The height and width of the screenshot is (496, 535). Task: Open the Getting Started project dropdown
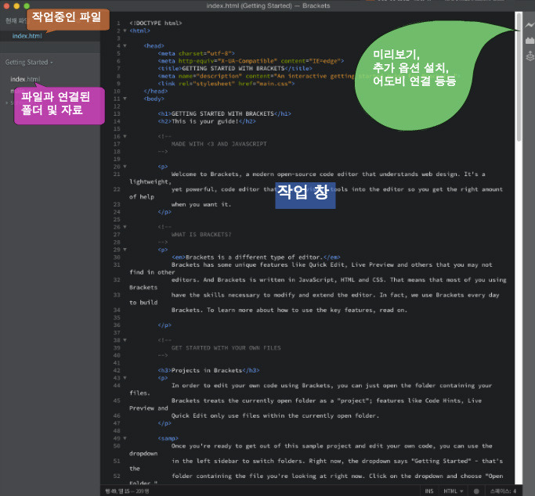pos(29,63)
